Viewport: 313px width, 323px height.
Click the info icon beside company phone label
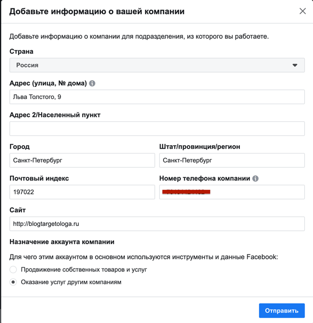pos(255,178)
